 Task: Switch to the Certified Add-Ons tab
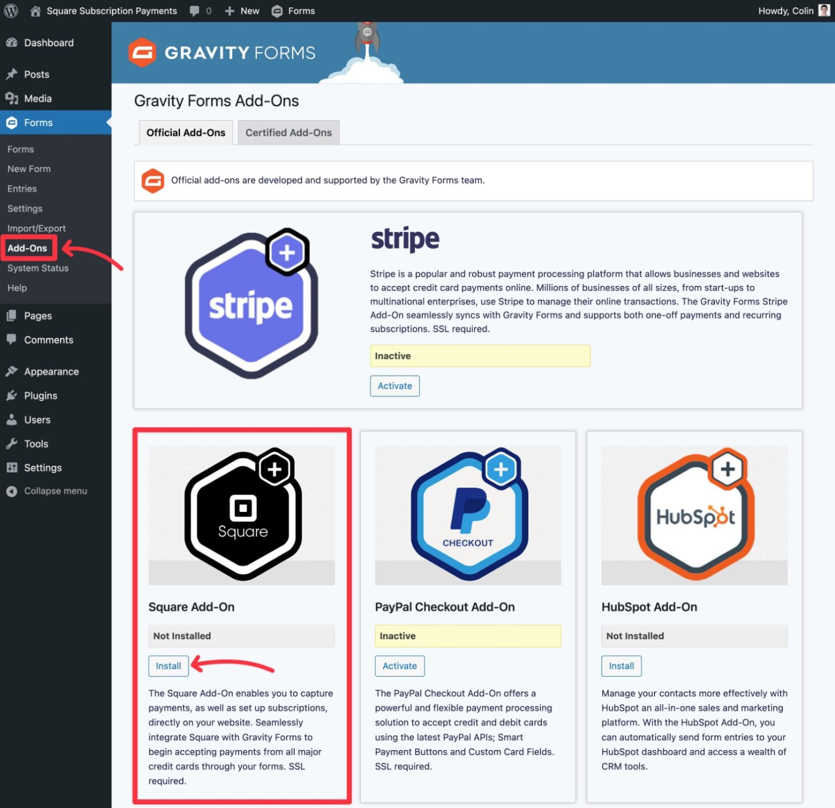(x=289, y=132)
